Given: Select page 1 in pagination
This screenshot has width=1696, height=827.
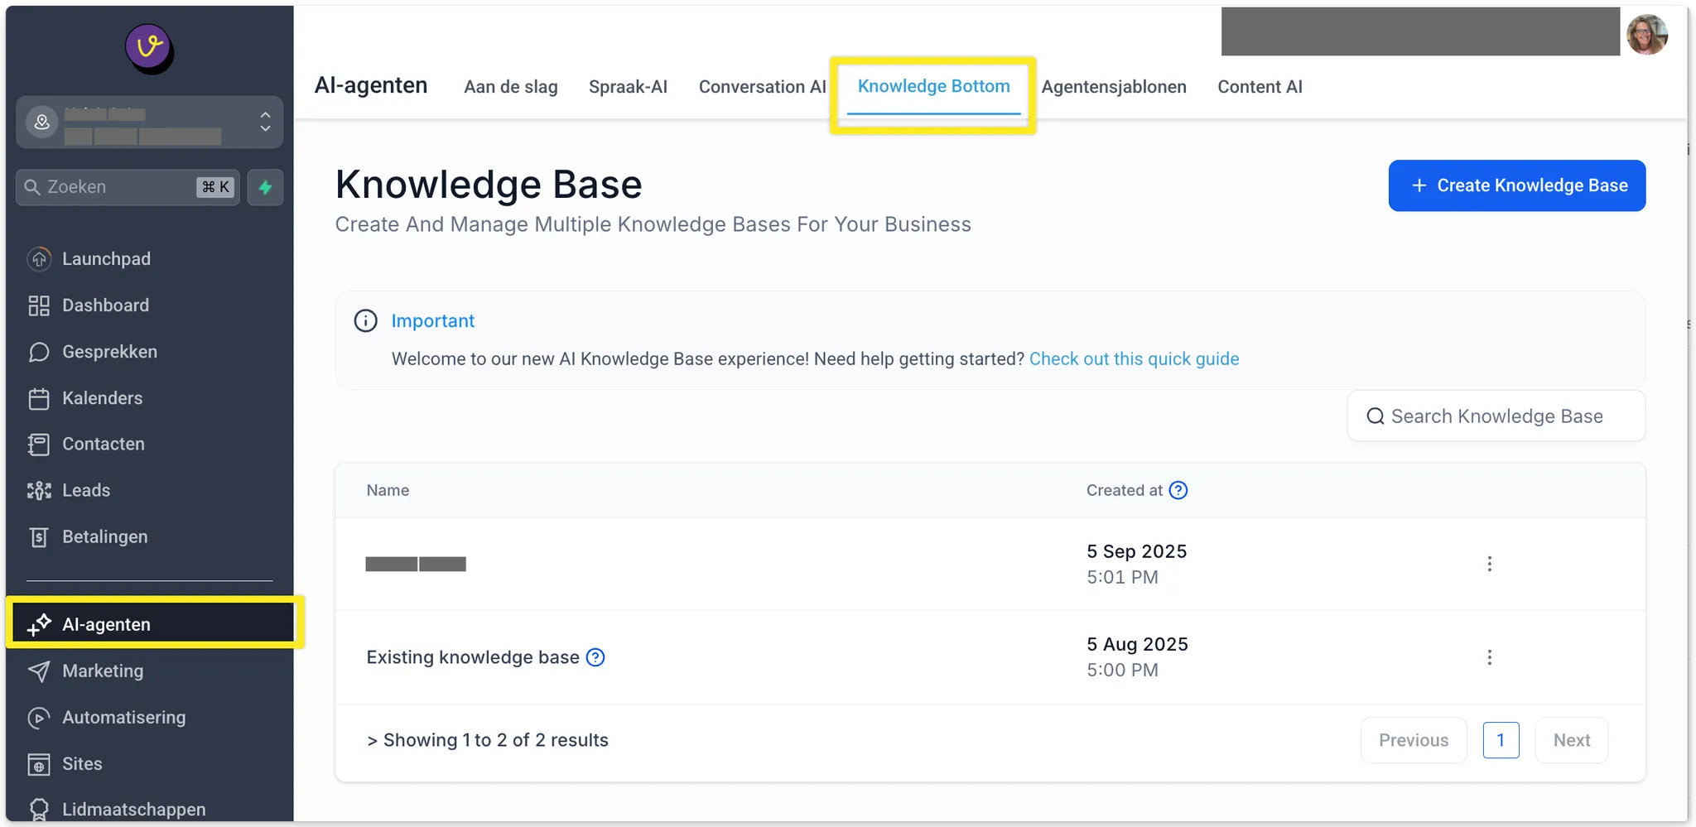Looking at the screenshot, I should point(1501,740).
